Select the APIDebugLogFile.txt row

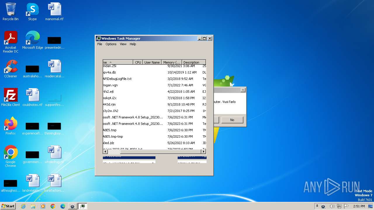pos(154,79)
